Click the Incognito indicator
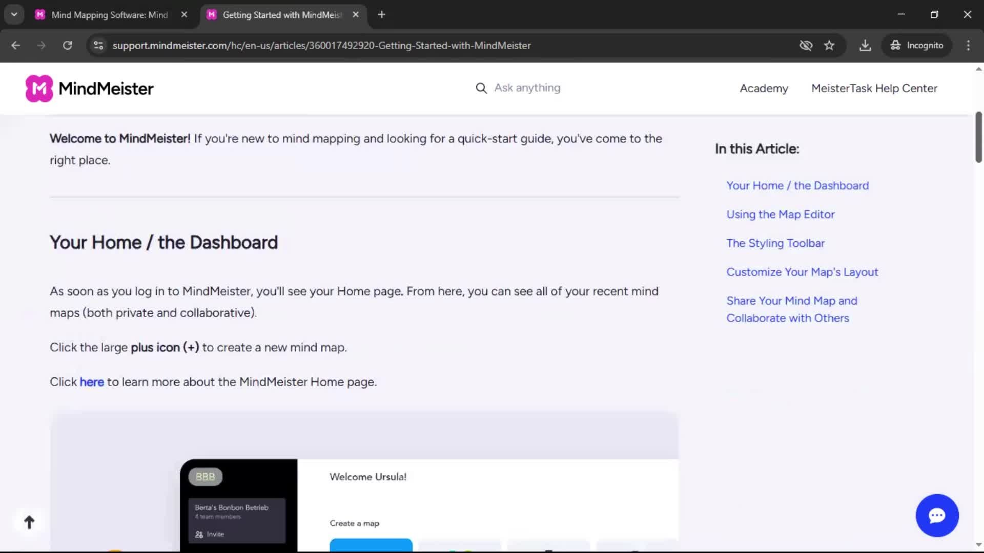Image resolution: width=984 pixels, height=553 pixels. click(916, 46)
